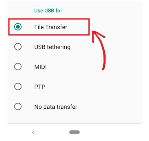The width and height of the screenshot is (149, 141).
Task: Tap the "File Transfer" text label
Action: 51,27
